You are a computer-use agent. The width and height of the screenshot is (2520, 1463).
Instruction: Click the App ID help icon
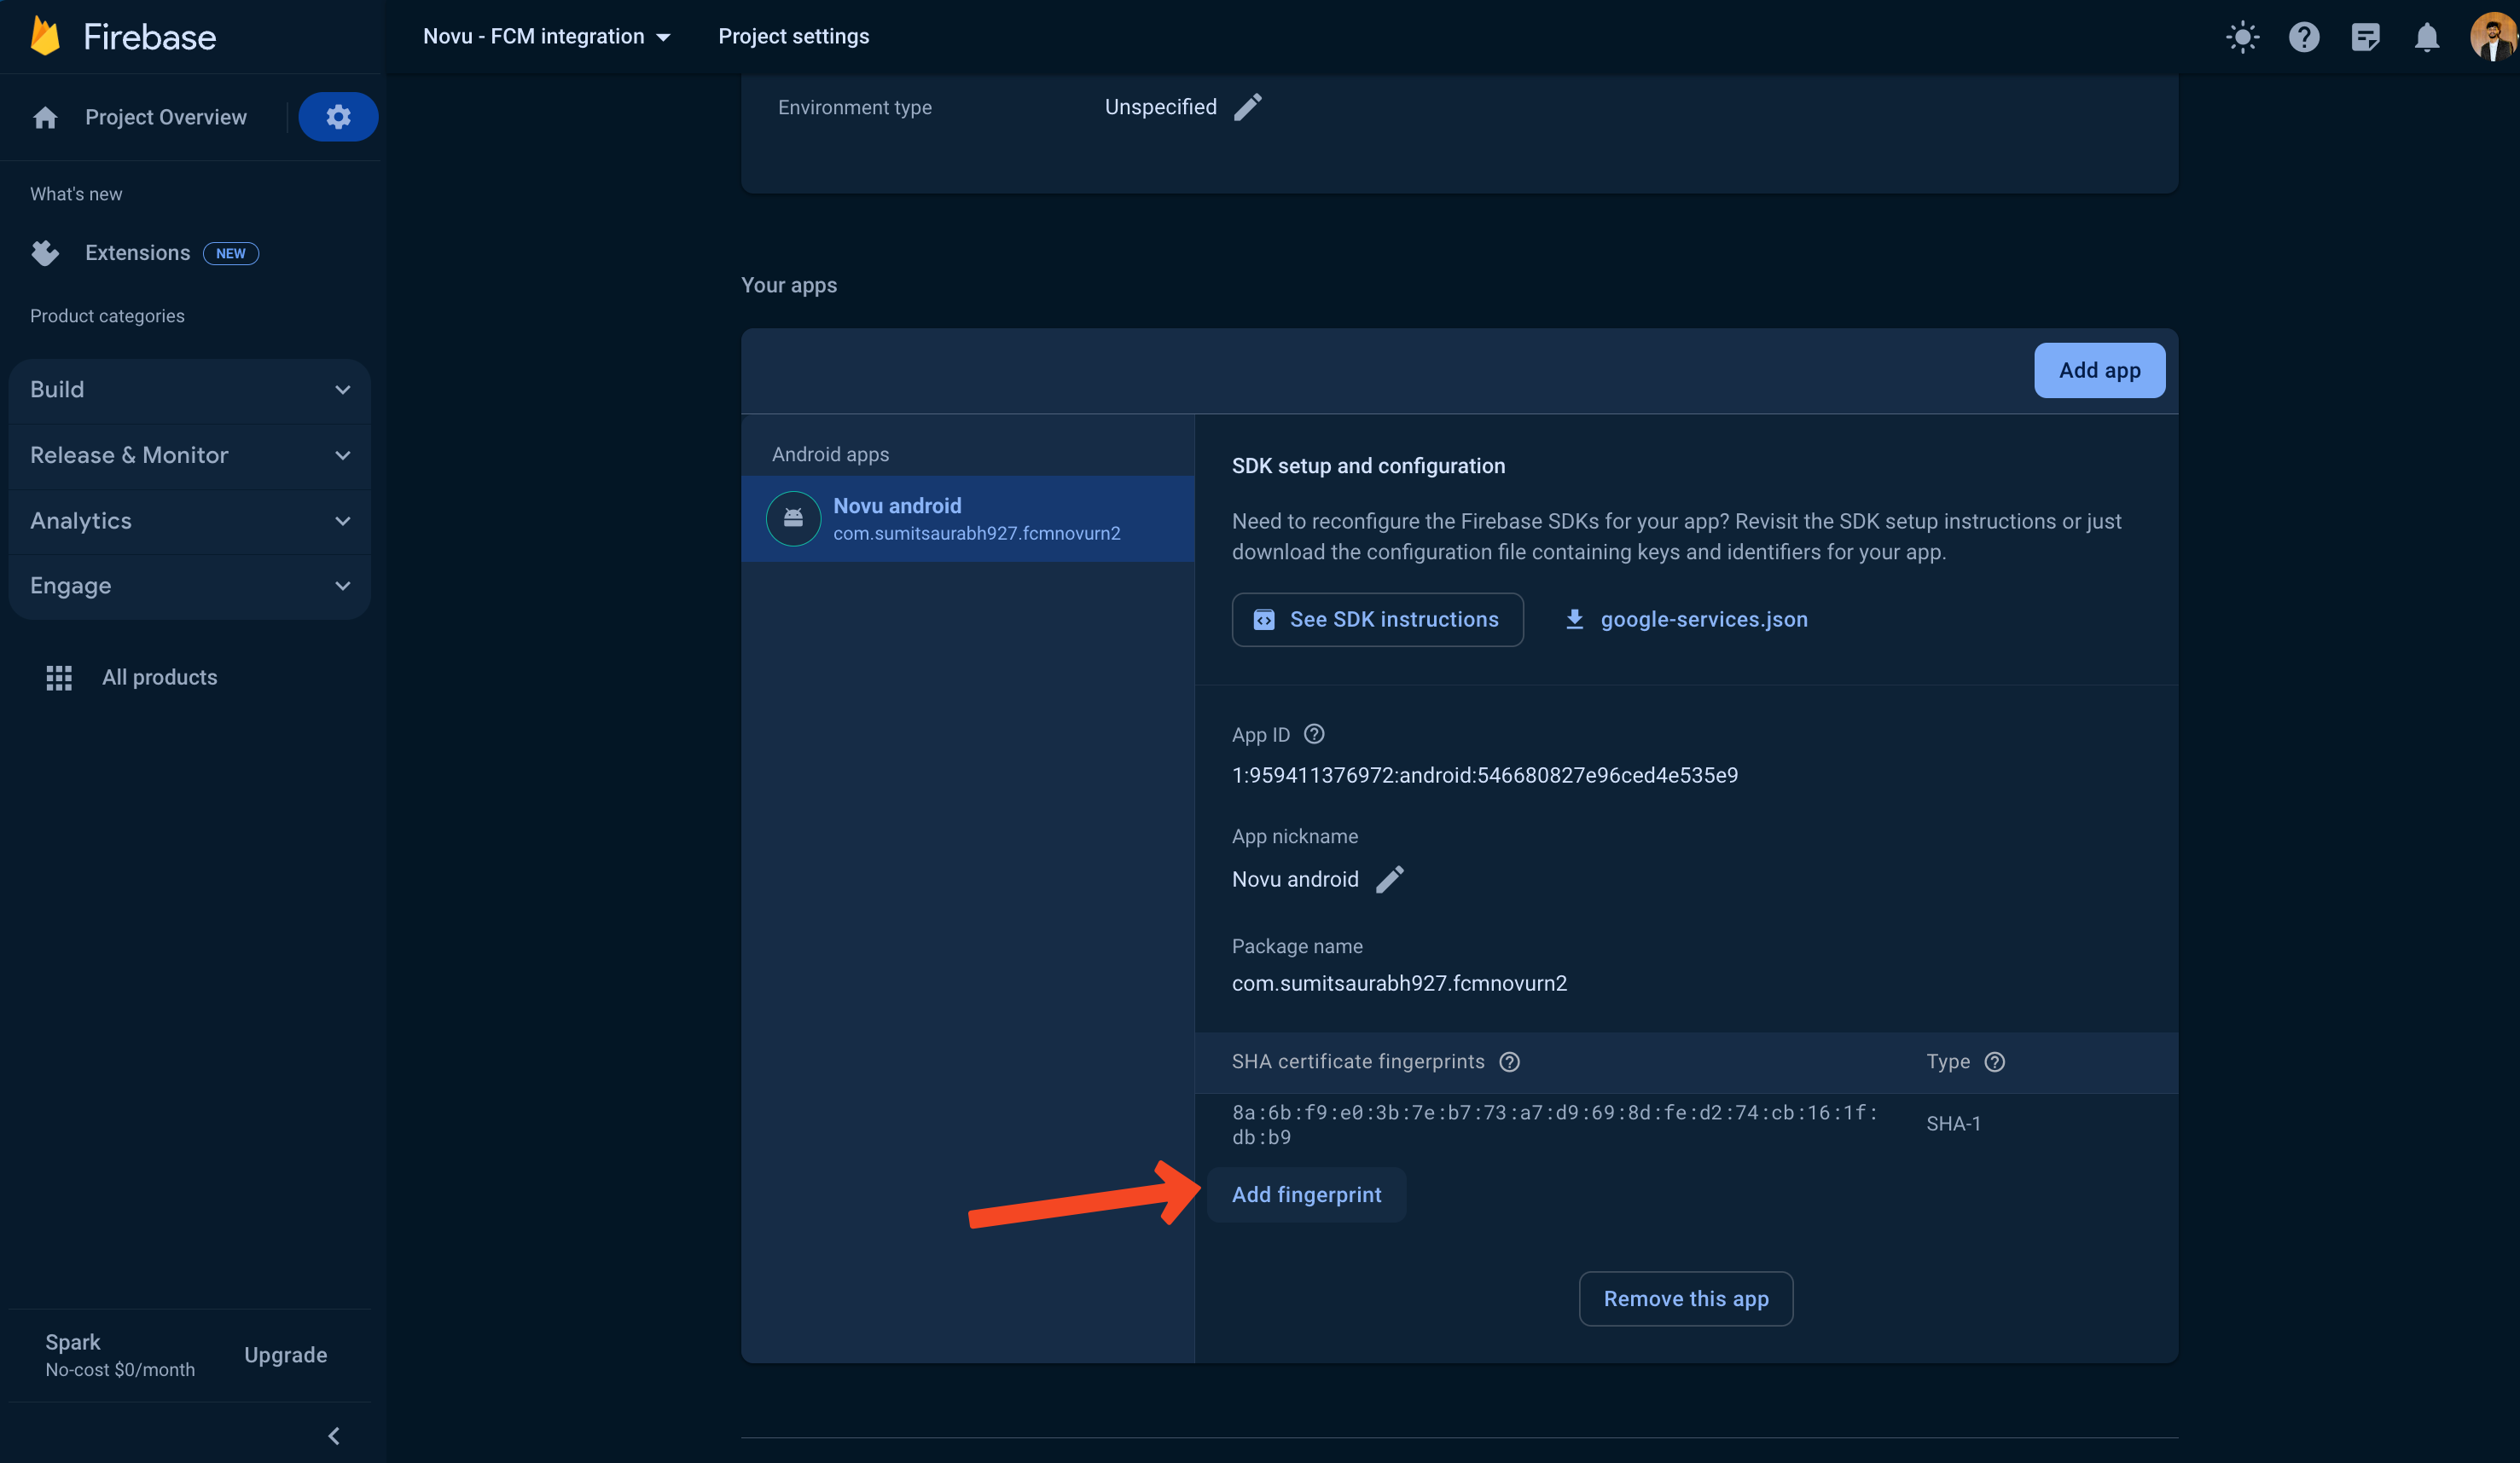pos(1314,735)
